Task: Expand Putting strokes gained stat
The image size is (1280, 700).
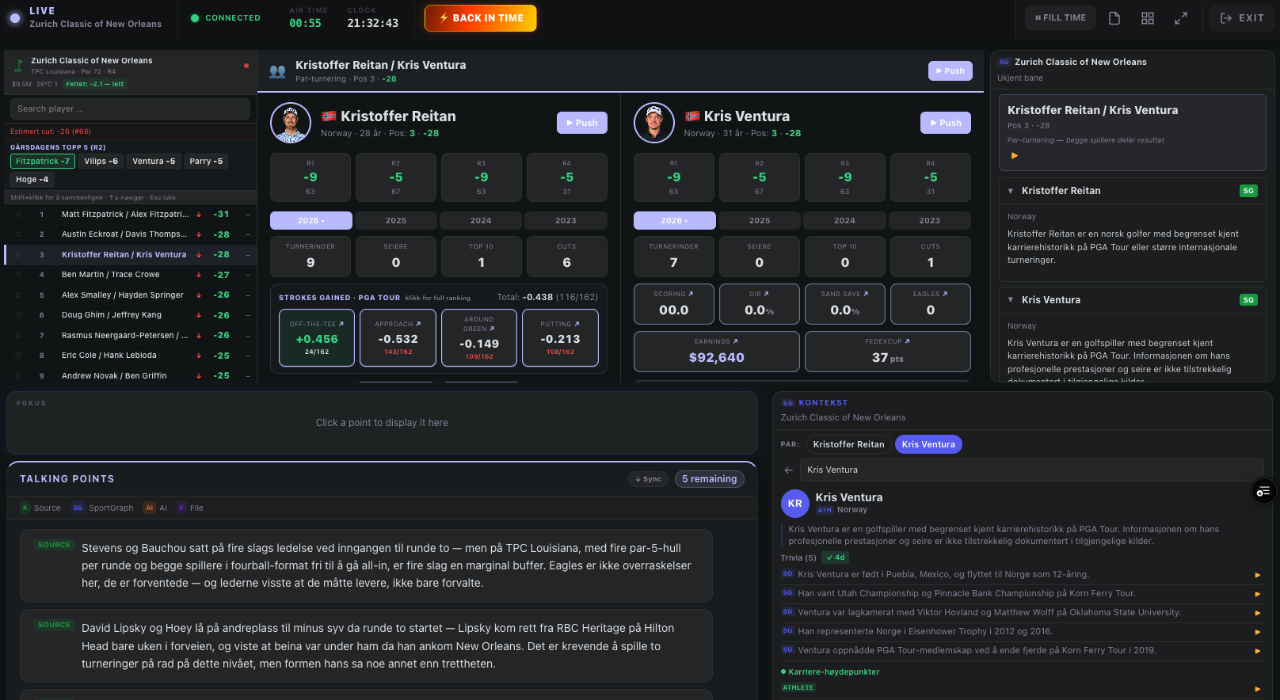Action: [x=560, y=338]
